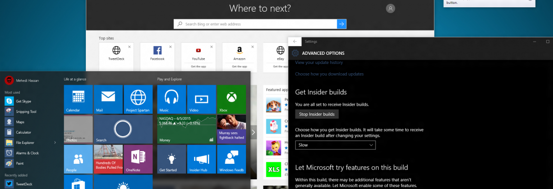Open the Money NASDAQ tile

[x=187, y=129]
